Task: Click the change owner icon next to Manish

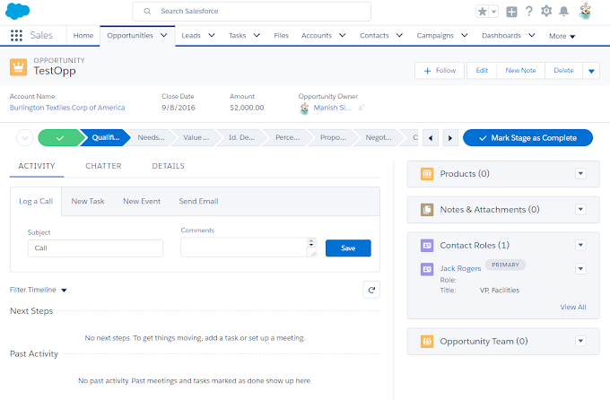Action: (x=362, y=107)
